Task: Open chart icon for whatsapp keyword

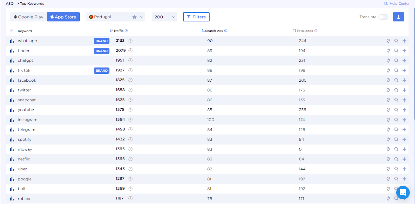Action: pos(12,41)
